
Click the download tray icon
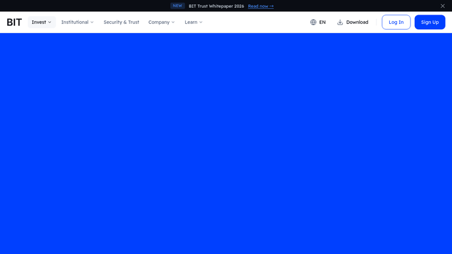pos(340,22)
